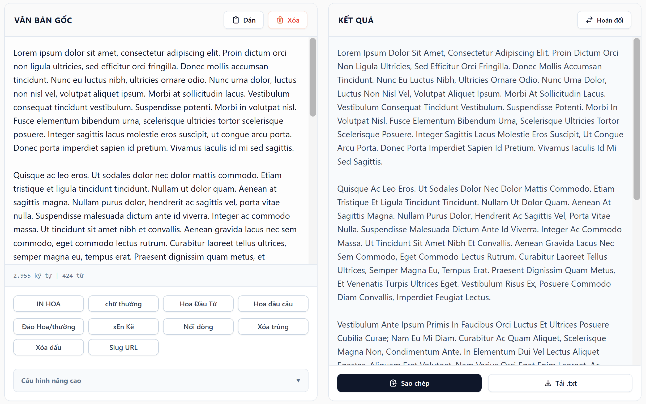Choose Hoa đầu câu sentence case
Viewport: 646px width, 404px height.
(x=273, y=304)
